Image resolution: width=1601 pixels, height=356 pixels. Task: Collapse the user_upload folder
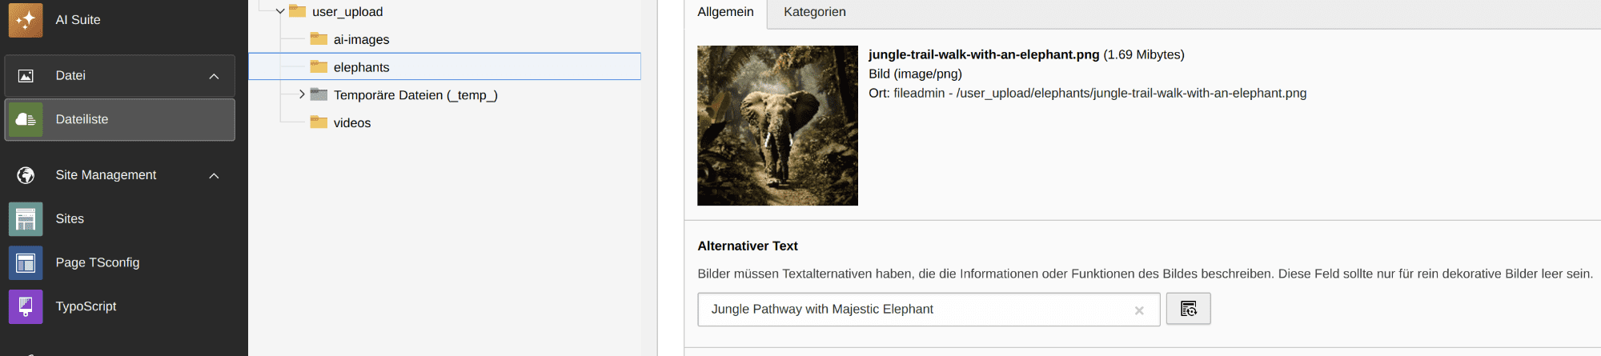click(280, 12)
